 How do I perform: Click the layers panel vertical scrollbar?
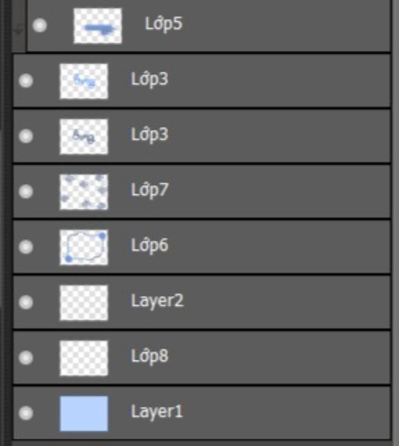click(x=395, y=223)
